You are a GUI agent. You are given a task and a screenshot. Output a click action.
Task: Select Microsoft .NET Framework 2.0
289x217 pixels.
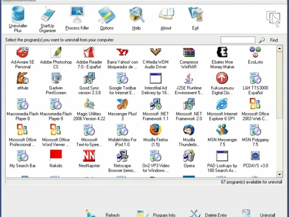pyautogui.click(x=189, y=110)
